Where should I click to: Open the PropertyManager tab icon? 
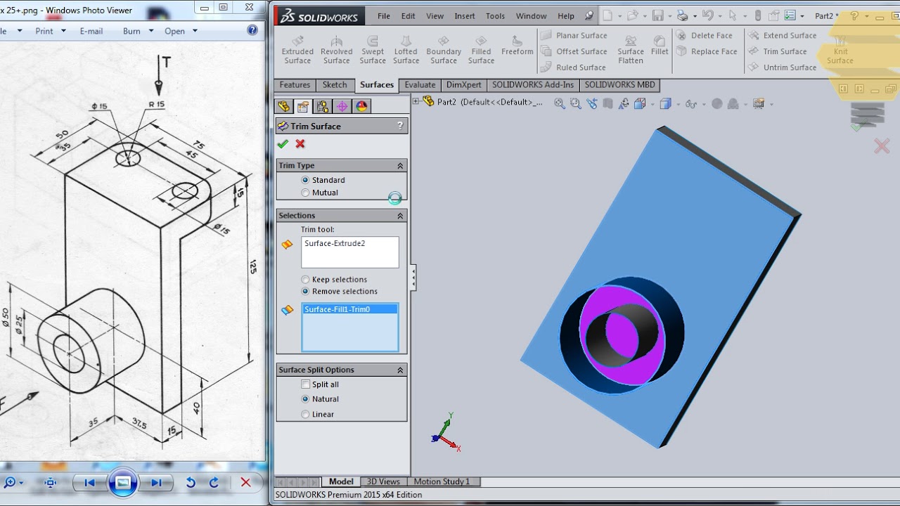(303, 106)
